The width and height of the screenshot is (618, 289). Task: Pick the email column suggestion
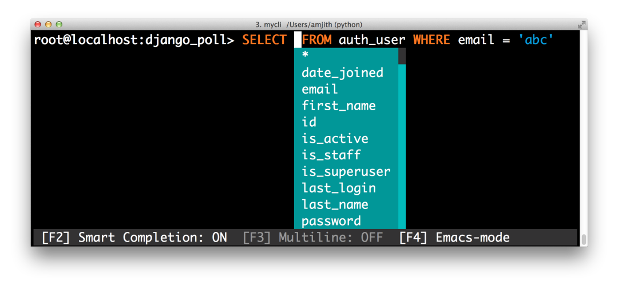tap(346, 89)
